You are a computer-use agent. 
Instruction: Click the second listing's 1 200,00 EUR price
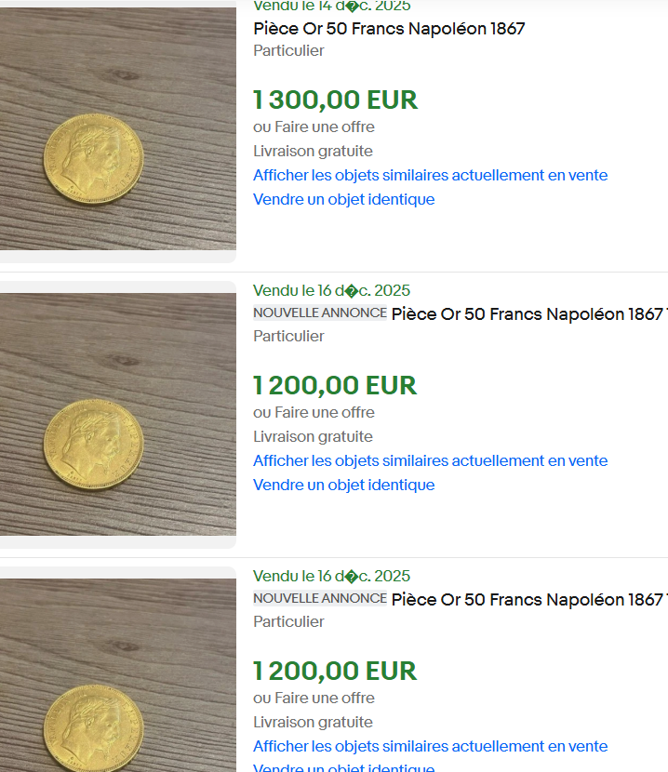[335, 385]
